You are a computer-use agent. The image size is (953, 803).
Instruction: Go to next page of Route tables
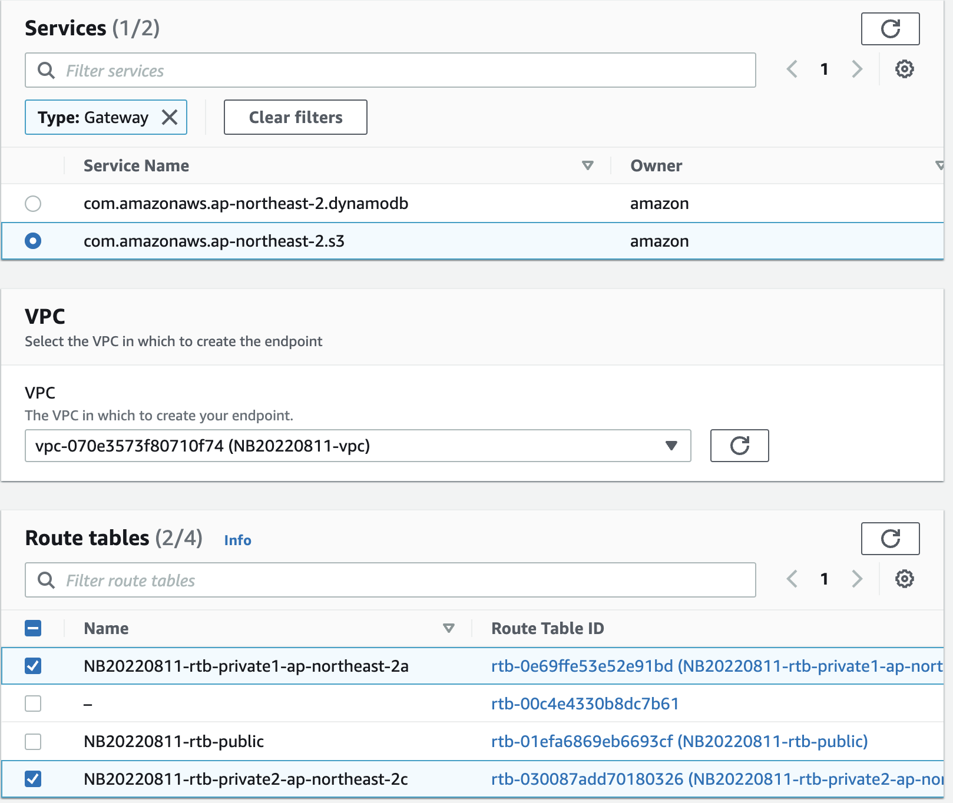(857, 579)
